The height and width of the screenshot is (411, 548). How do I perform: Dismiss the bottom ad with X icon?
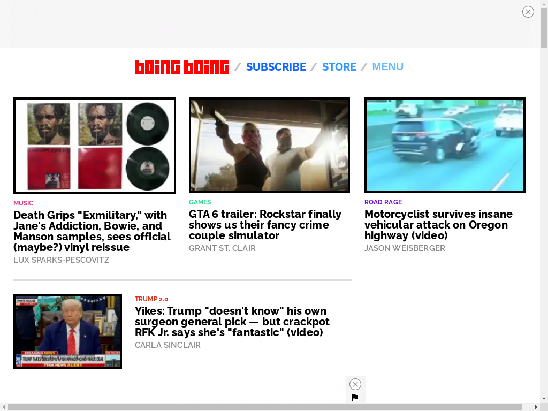tap(355, 384)
